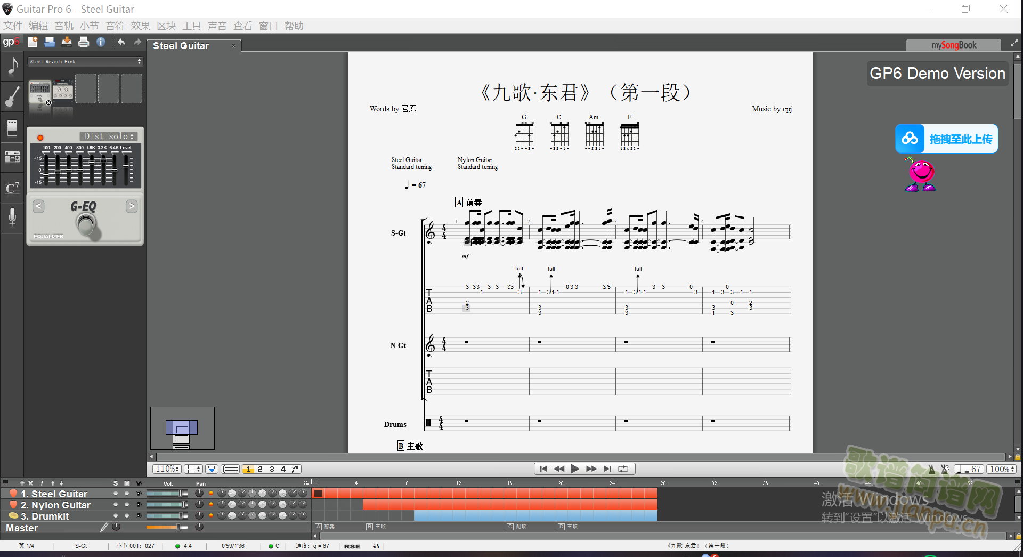Screen dimensions: 1023x557
Task: Jump to the first bar
Action: coord(543,469)
